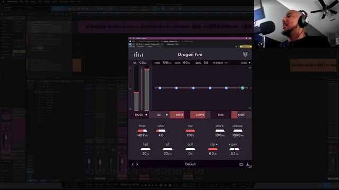Toggle the RMS detection button
The height and width of the screenshot is (190, 339).
click(220, 115)
